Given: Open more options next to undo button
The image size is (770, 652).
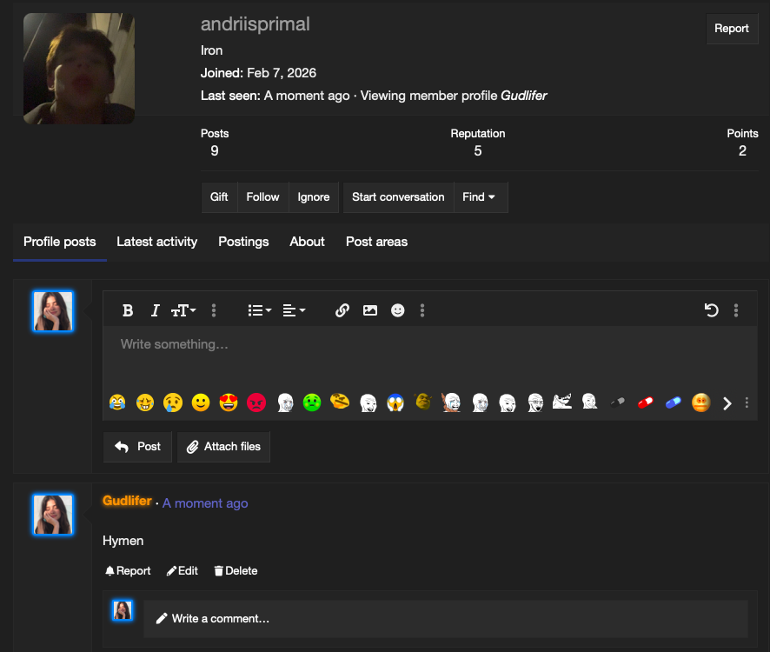Looking at the screenshot, I should click(x=736, y=310).
